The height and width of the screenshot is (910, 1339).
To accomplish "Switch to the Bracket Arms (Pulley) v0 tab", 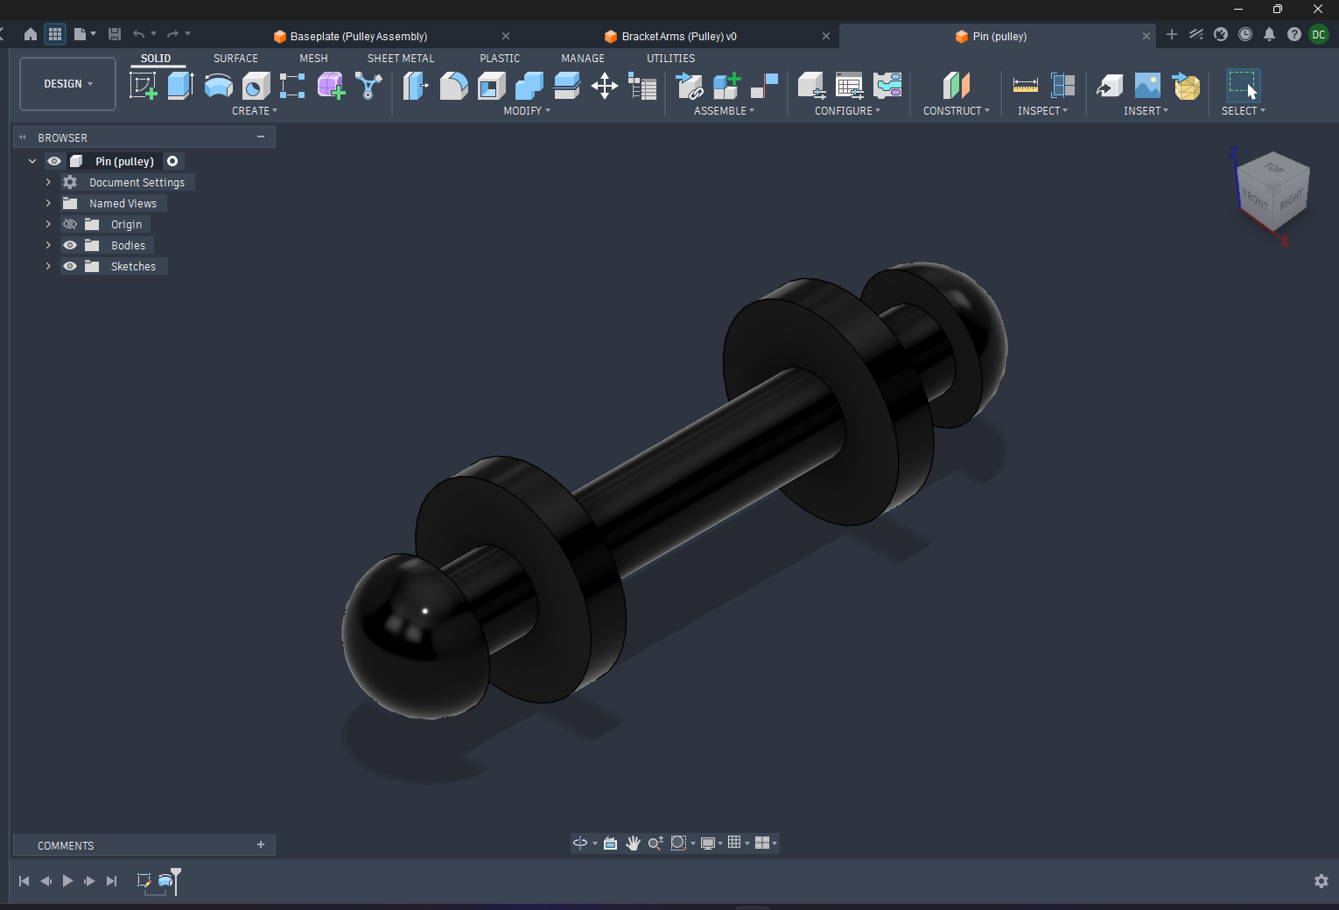I will (x=679, y=37).
